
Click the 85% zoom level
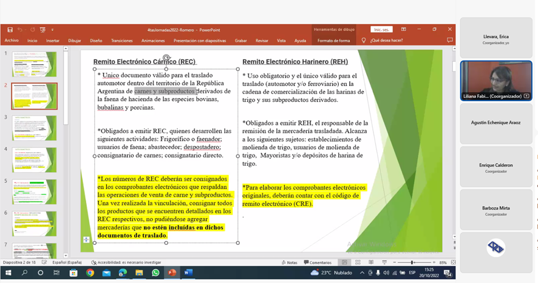[443, 262]
